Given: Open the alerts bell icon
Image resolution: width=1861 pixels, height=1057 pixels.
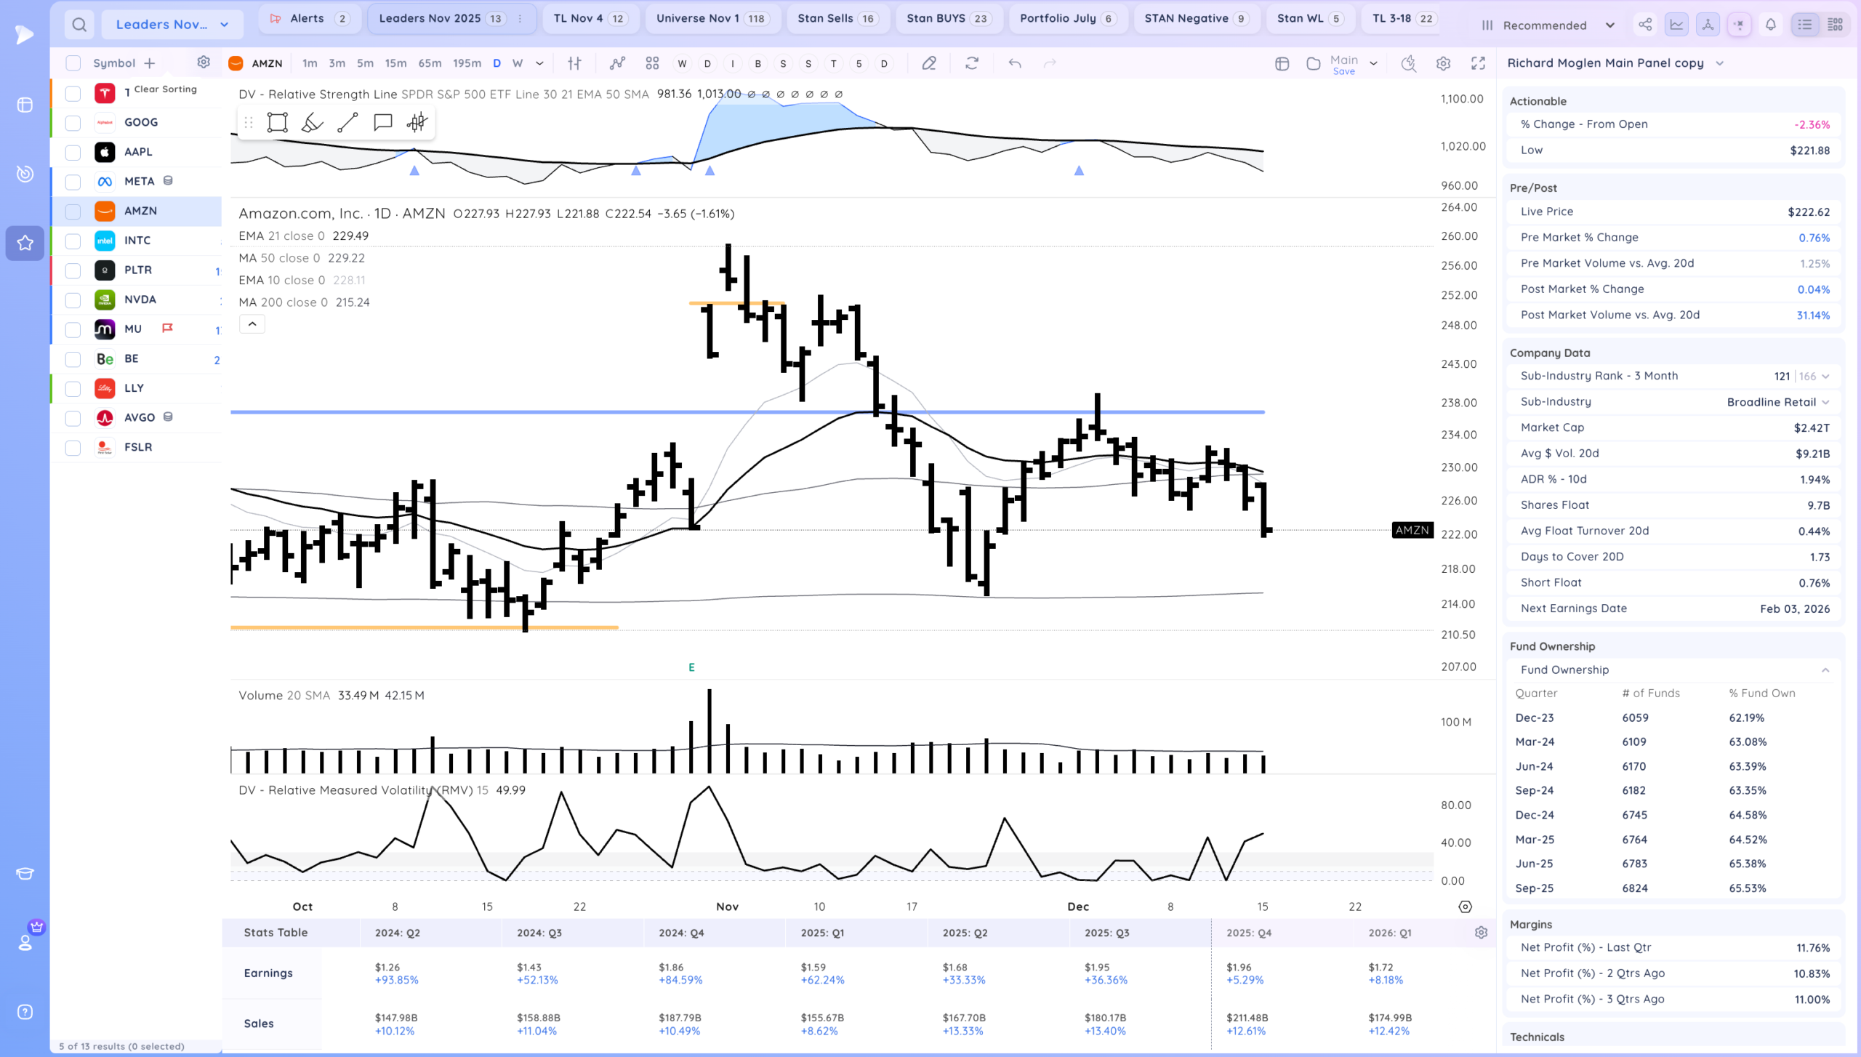Looking at the screenshot, I should point(1771,25).
